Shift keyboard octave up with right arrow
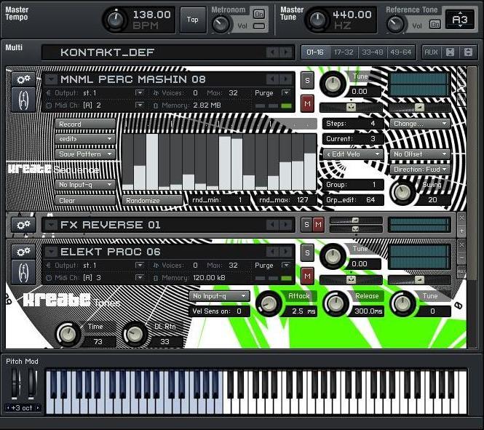Image resolution: width=484 pixels, height=430 pixels. [x=38, y=407]
